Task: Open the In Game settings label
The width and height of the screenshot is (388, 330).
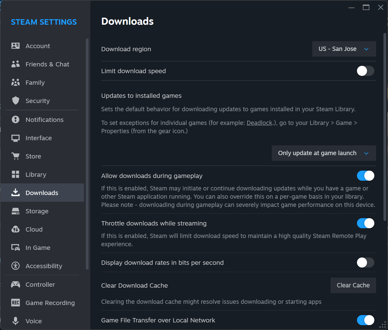Action: point(38,248)
